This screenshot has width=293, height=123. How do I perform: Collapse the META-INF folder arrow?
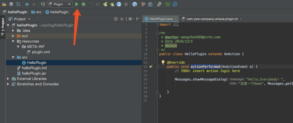click(18, 46)
